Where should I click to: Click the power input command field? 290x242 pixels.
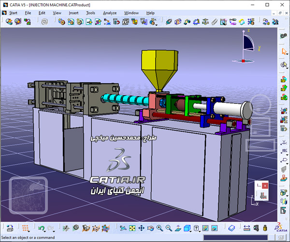pyautogui.click(x=235, y=237)
